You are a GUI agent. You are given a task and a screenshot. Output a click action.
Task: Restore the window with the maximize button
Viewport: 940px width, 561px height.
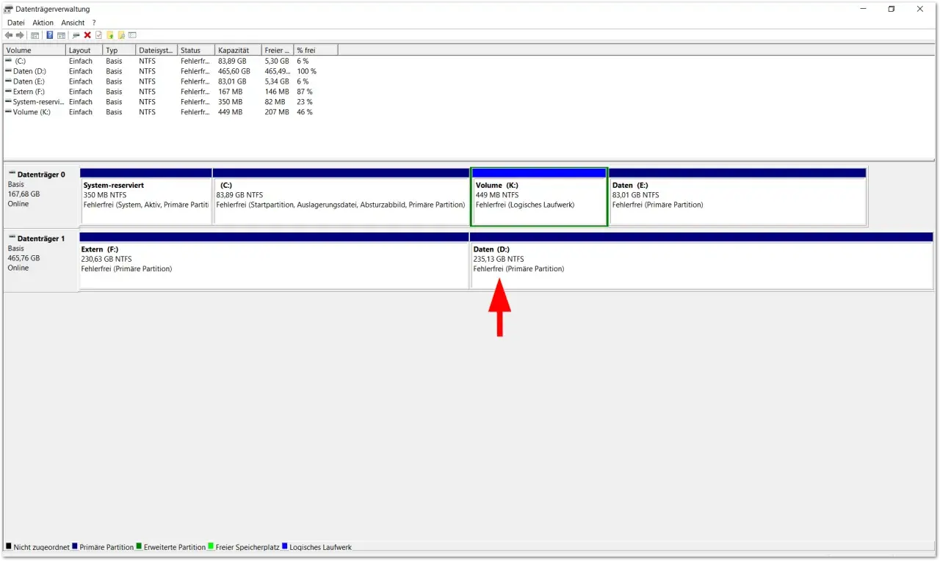[x=892, y=9]
